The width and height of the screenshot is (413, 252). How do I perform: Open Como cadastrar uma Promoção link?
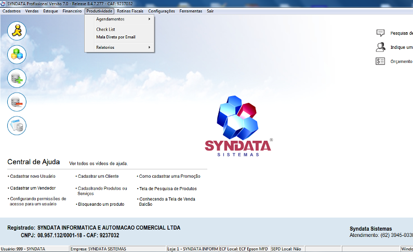(167, 176)
